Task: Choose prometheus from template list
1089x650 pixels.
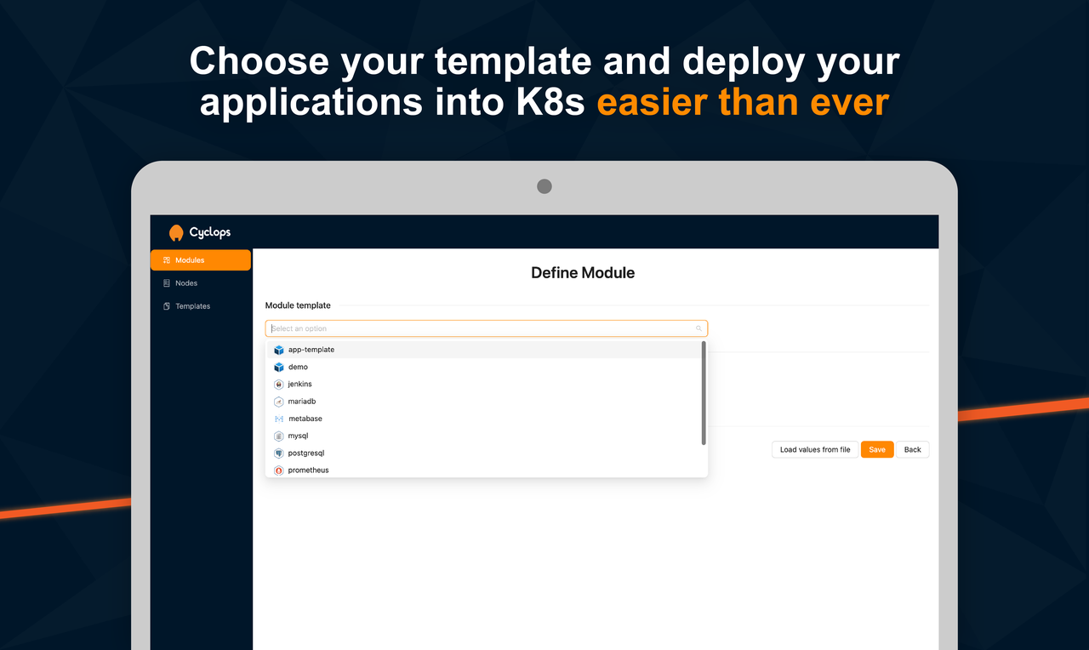Action: [x=483, y=470]
